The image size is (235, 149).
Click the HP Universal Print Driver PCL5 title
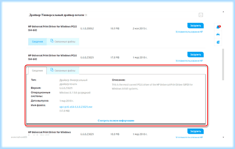point(52,28)
